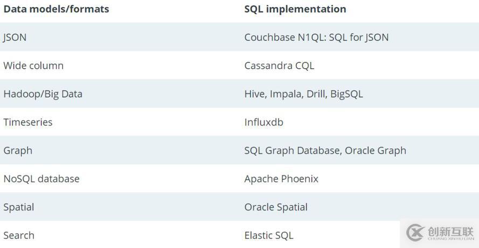Select the "Oracle Spatial" cell
479x248 pixels.
click(x=276, y=207)
